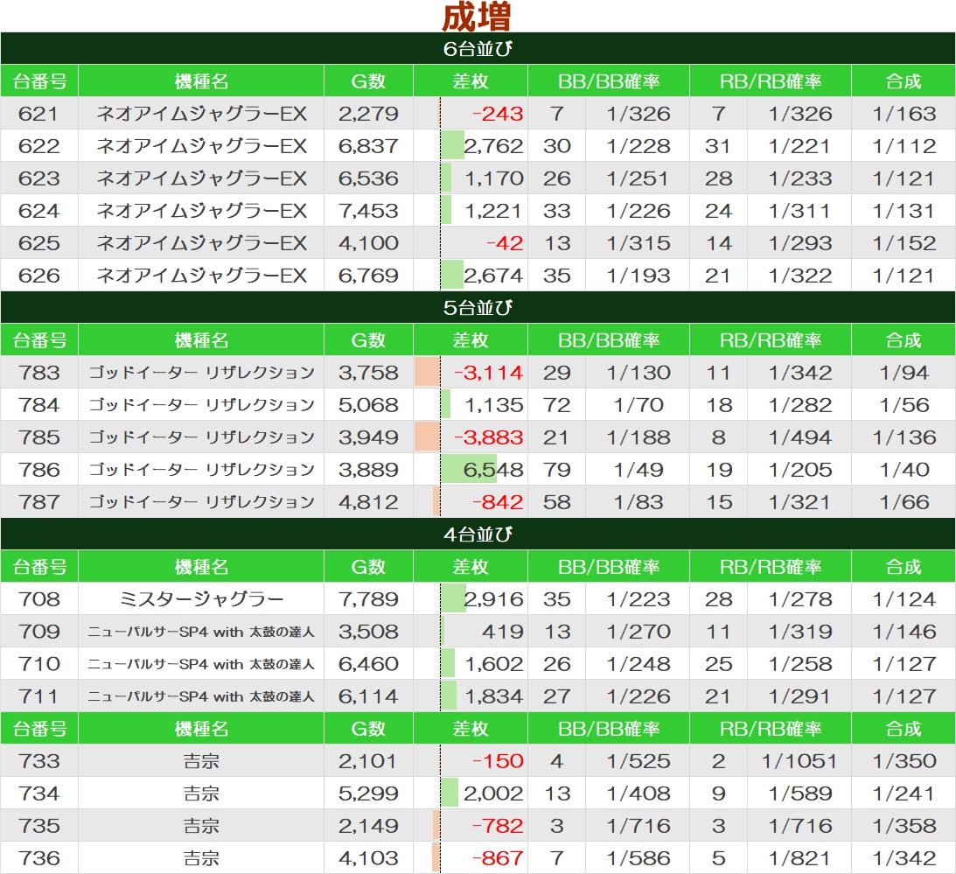The image size is (956, 874).
Task: Click G count 7,453 for machine 624
Action: [x=368, y=211]
